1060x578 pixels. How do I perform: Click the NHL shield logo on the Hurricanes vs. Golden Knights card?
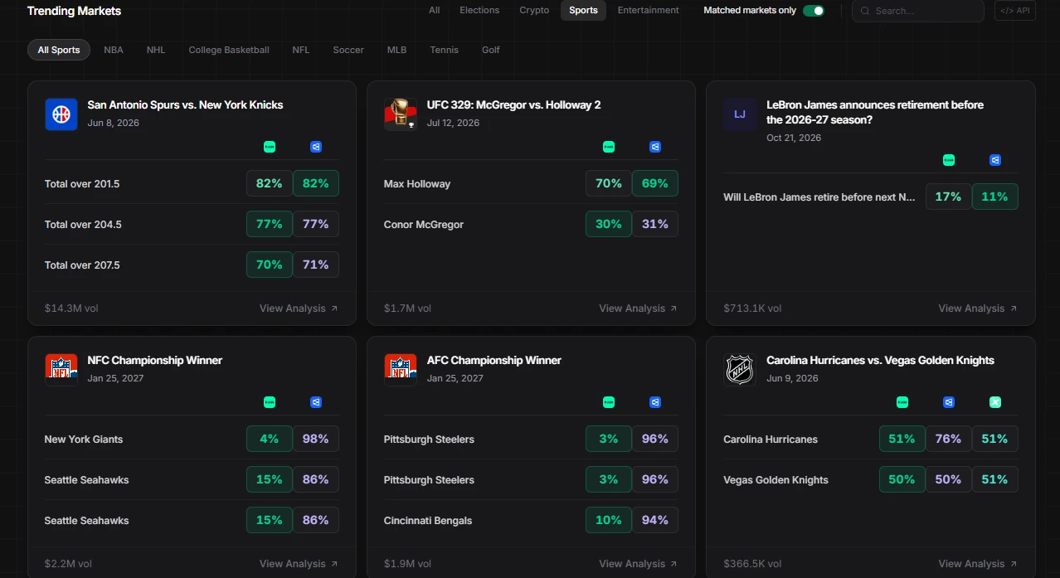point(740,370)
